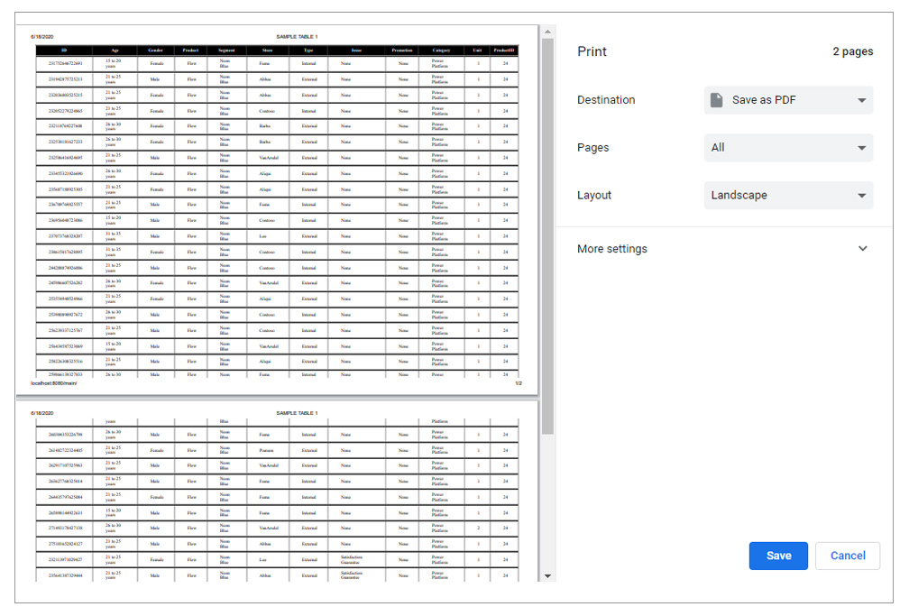Click the preview scrollbar up arrow

[x=548, y=32]
